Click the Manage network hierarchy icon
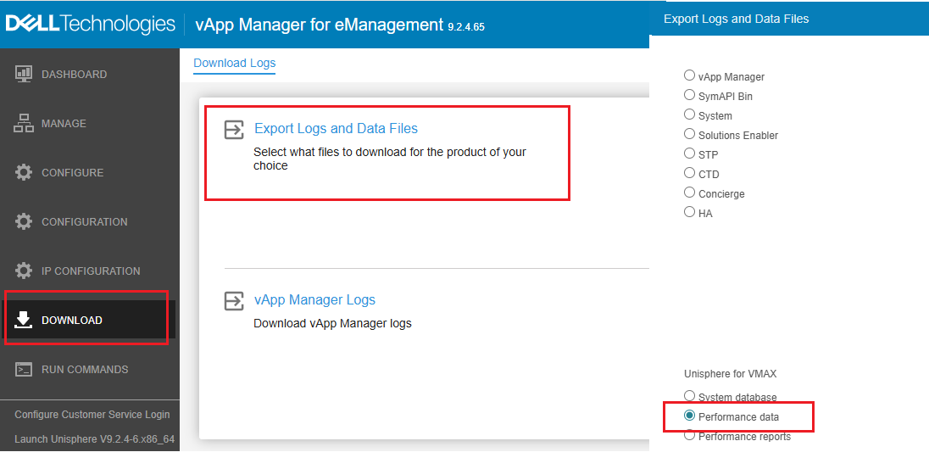Screen dimensions: 929x469 click(24, 123)
